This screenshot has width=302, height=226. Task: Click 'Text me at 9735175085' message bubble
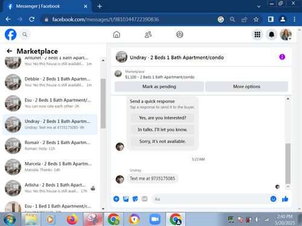[152, 178]
